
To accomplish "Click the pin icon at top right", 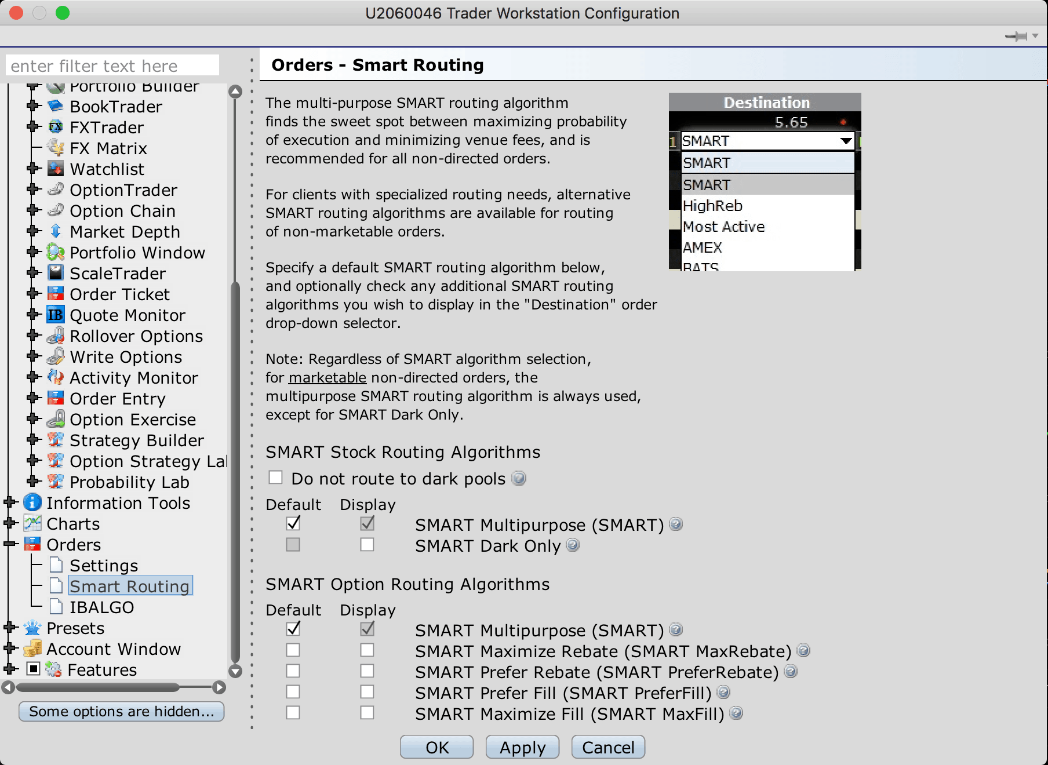I will (x=1016, y=37).
